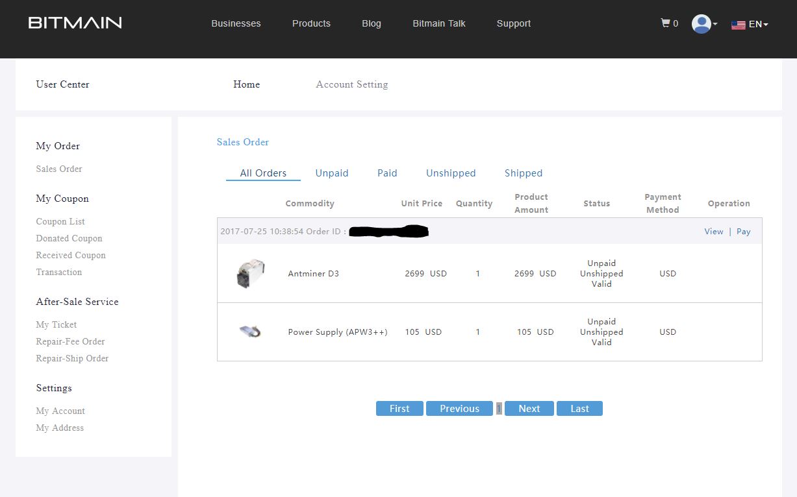Select the All Orders tab
Image resolution: width=797 pixels, height=497 pixels.
pos(263,173)
